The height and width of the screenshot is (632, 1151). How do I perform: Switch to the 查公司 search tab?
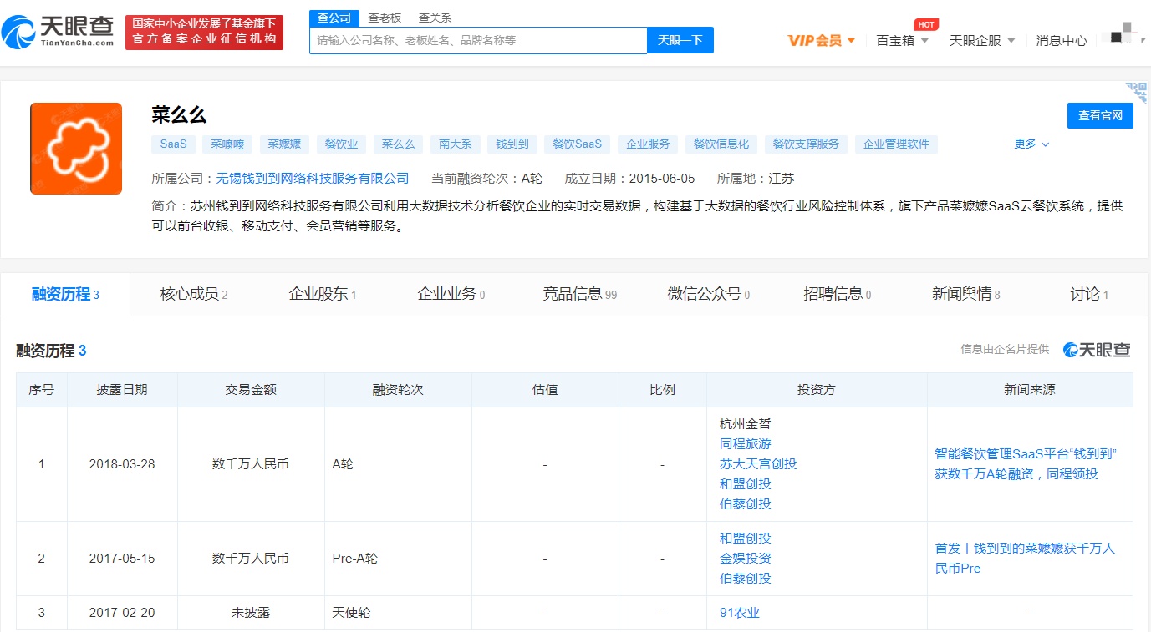(334, 18)
